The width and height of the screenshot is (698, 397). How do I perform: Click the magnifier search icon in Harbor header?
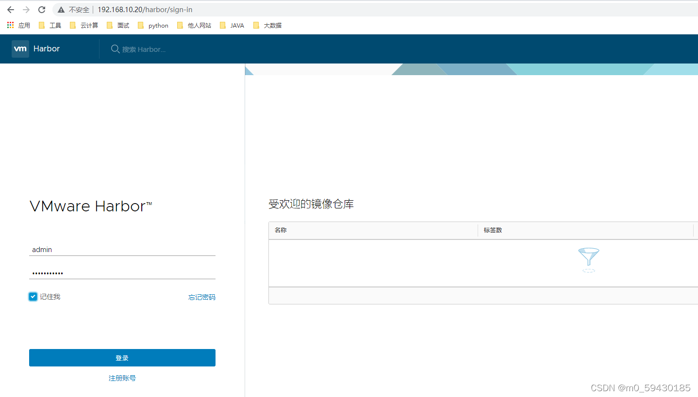tap(115, 49)
